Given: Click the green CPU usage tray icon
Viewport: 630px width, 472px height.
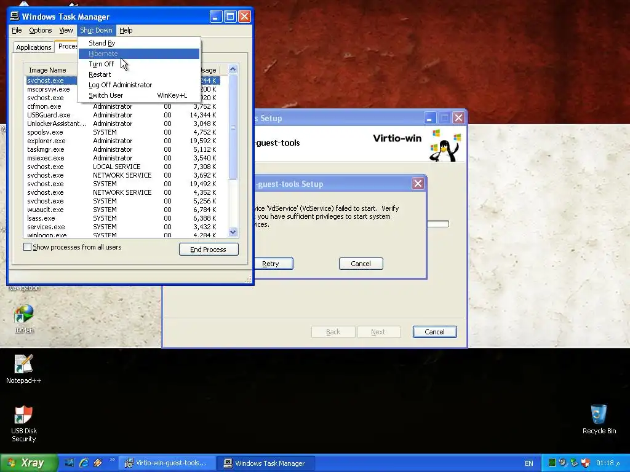Looking at the screenshot, I should [552, 463].
